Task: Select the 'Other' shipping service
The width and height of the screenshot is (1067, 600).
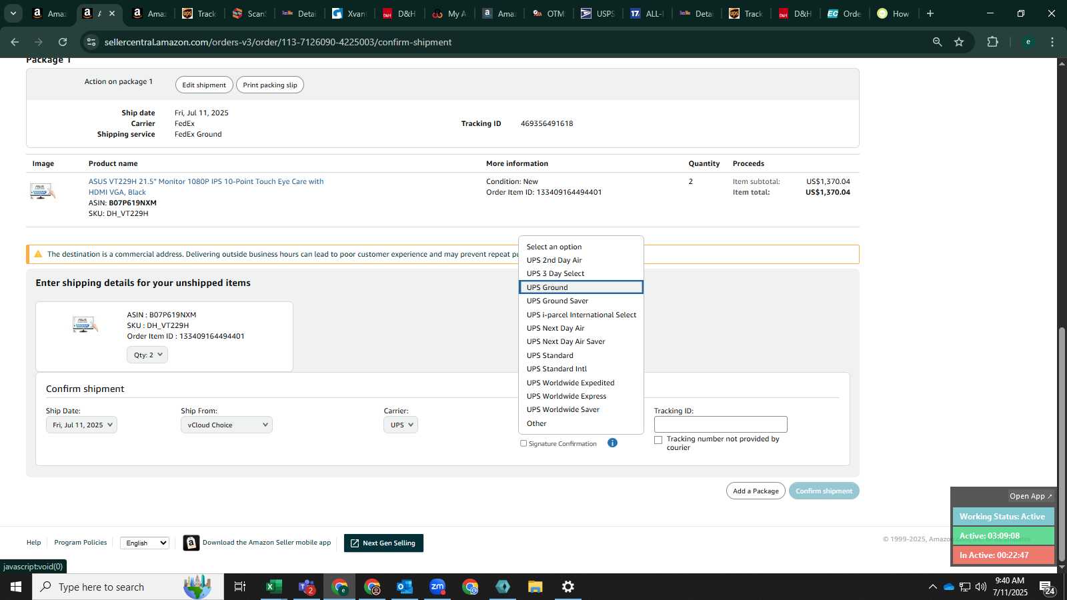Action: coord(581,423)
